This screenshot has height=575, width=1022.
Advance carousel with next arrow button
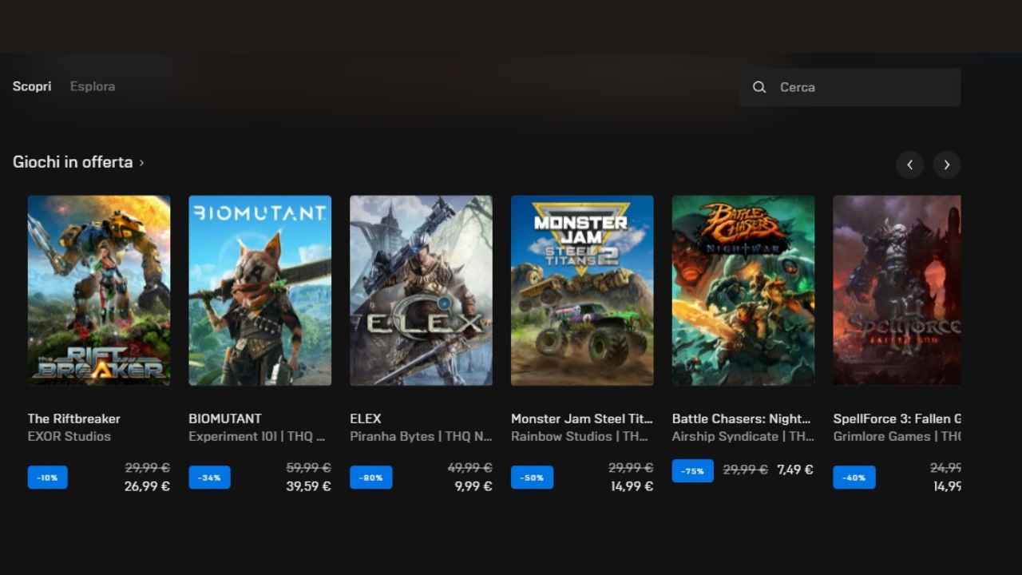coord(946,165)
